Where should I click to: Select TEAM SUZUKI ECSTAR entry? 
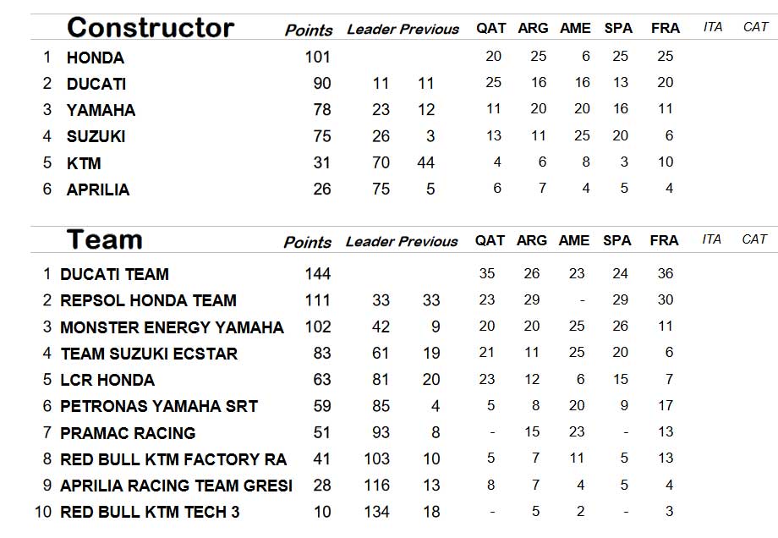click(x=149, y=354)
